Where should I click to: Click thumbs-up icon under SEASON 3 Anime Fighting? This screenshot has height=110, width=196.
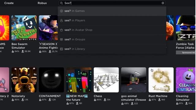click(40, 51)
